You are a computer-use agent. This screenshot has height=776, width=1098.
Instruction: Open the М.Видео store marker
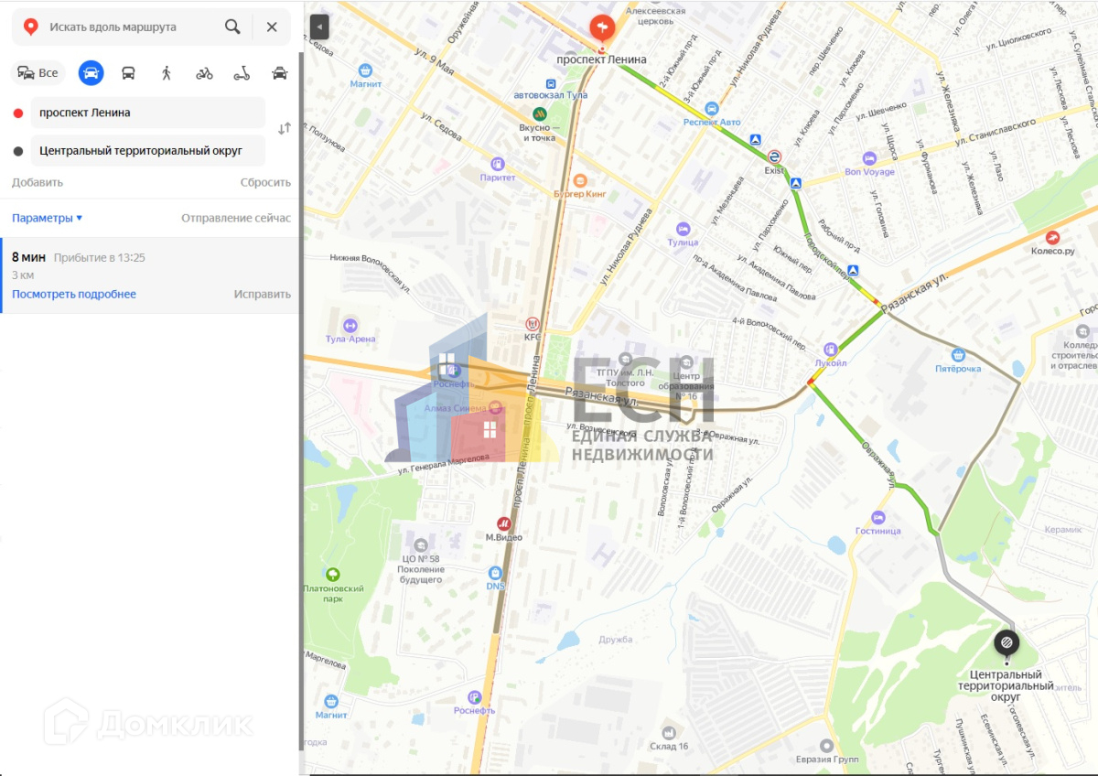click(x=503, y=523)
